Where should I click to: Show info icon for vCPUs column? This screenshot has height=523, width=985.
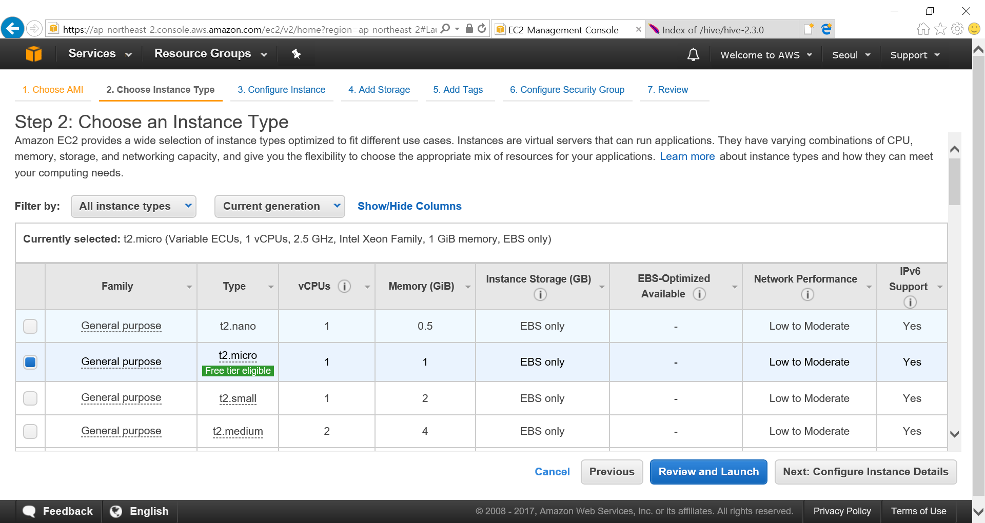(344, 286)
